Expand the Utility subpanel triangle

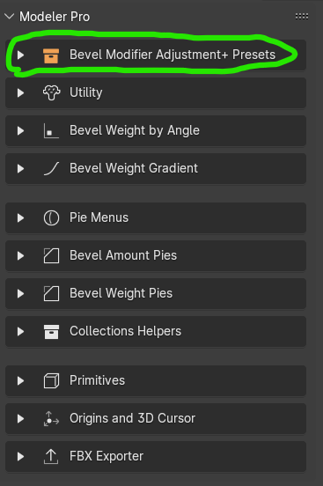[x=21, y=92]
